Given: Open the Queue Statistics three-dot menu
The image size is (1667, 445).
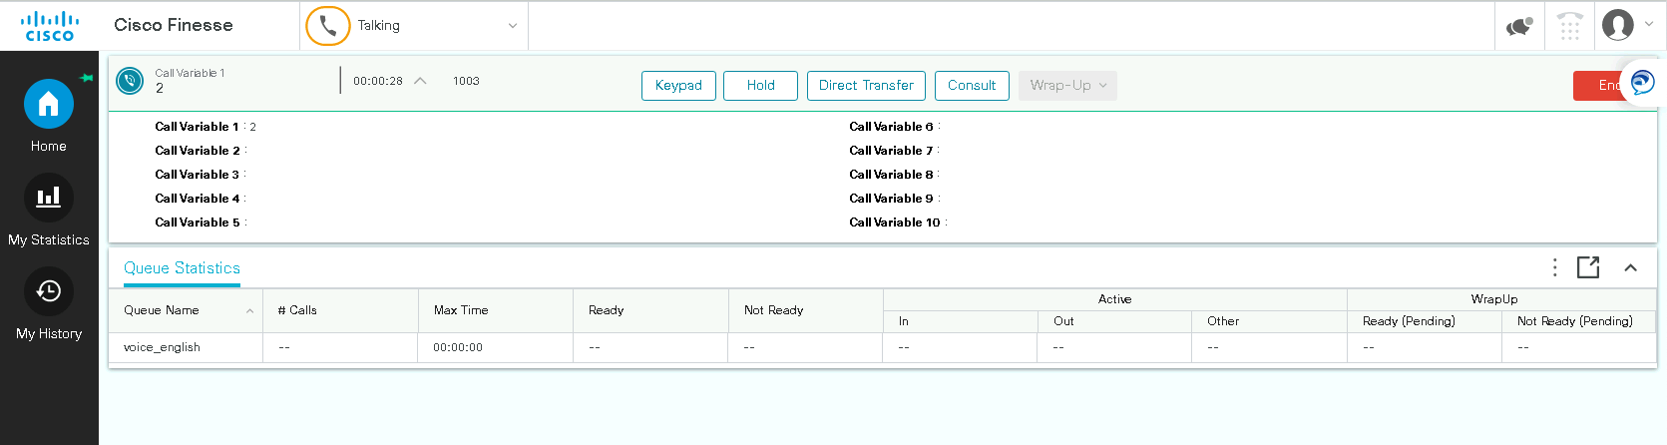Looking at the screenshot, I should point(1554,267).
